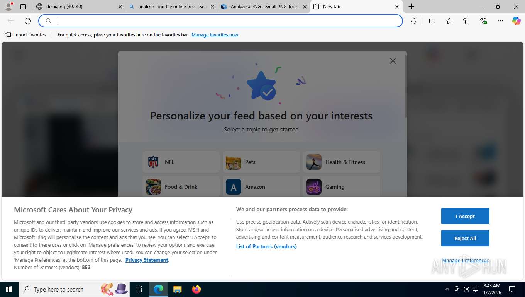Open Browser essentials heart icon
The width and height of the screenshot is (525, 297).
click(x=483, y=21)
